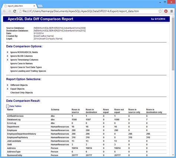
Task: Click the Rows in source header
Action: pos(76,111)
